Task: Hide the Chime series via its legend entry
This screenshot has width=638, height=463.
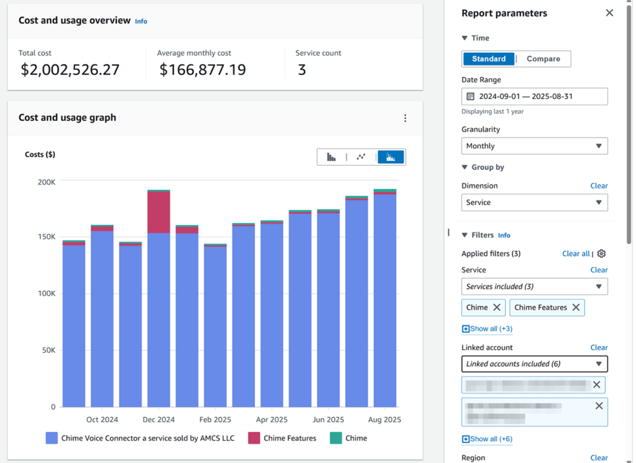Action: [x=348, y=438]
